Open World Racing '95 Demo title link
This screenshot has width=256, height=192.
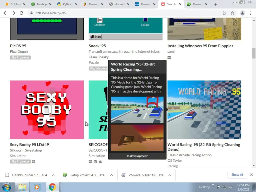(204, 147)
